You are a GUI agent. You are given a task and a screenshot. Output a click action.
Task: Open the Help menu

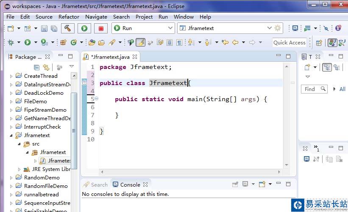tap(205, 17)
